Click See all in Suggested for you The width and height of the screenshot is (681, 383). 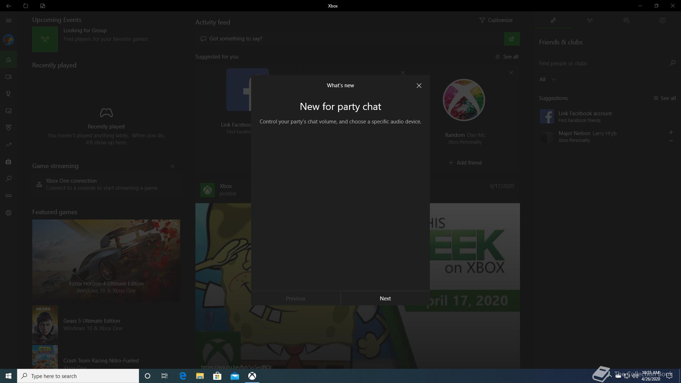click(x=507, y=57)
